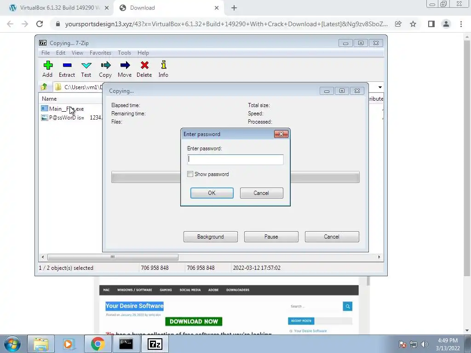Viewport: 471px width, 353px height.
Task: Click the copying progress bar
Action: click(235, 177)
